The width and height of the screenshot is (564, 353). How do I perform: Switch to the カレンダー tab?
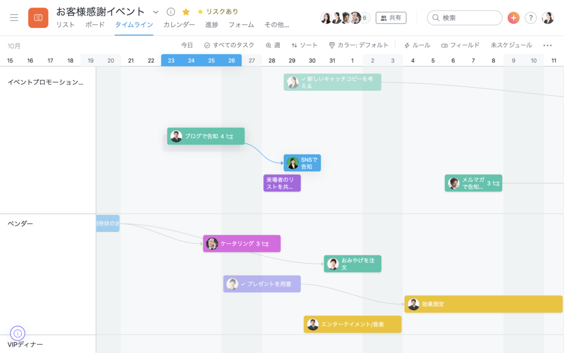click(x=179, y=25)
